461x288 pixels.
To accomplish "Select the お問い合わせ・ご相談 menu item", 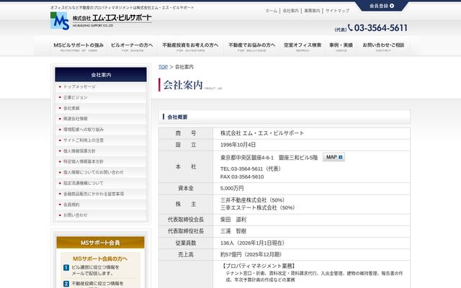I will pos(383,47).
